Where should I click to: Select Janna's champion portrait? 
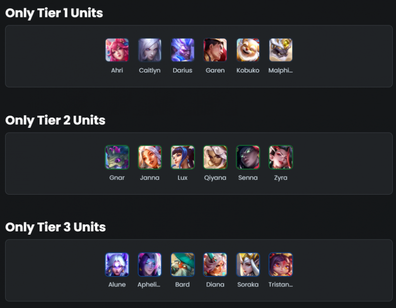point(150,157)
